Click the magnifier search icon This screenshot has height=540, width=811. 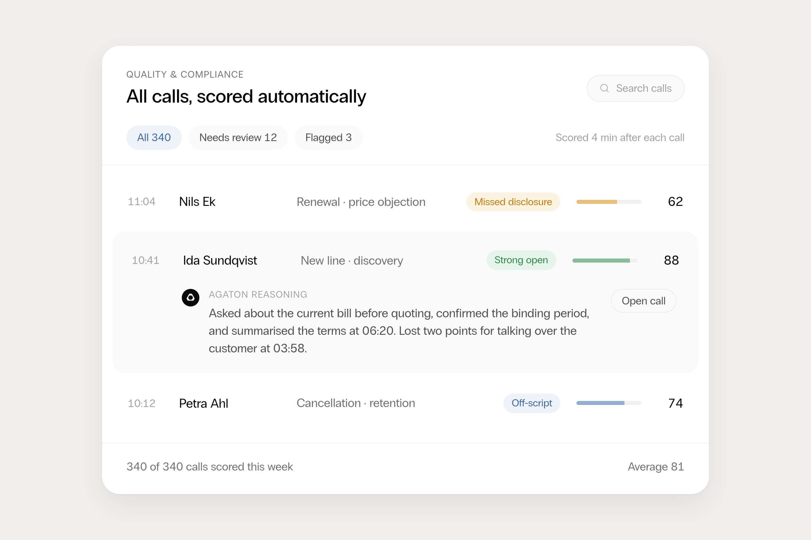coord(604,88)
